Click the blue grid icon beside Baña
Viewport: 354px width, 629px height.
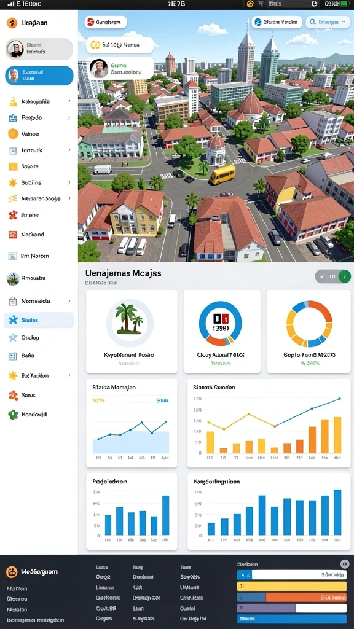(13, 356)
